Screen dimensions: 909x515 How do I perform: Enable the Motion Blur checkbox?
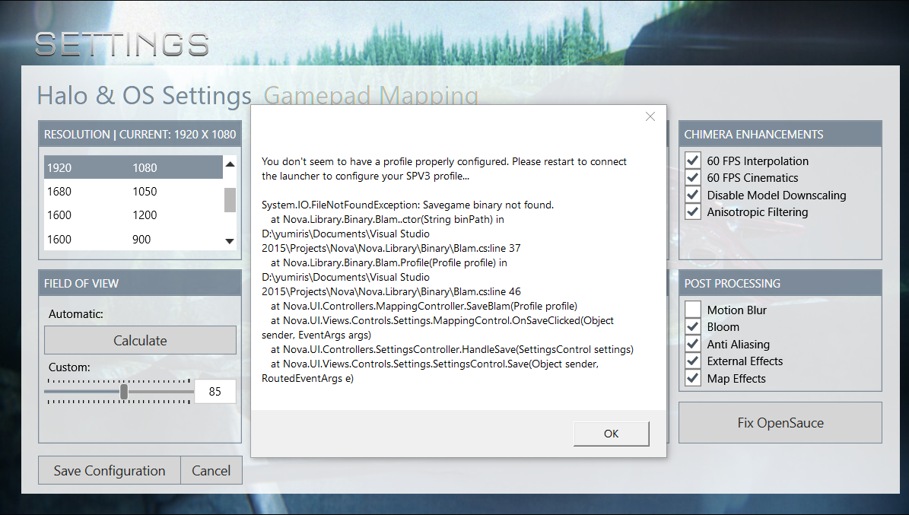point(693,310)
